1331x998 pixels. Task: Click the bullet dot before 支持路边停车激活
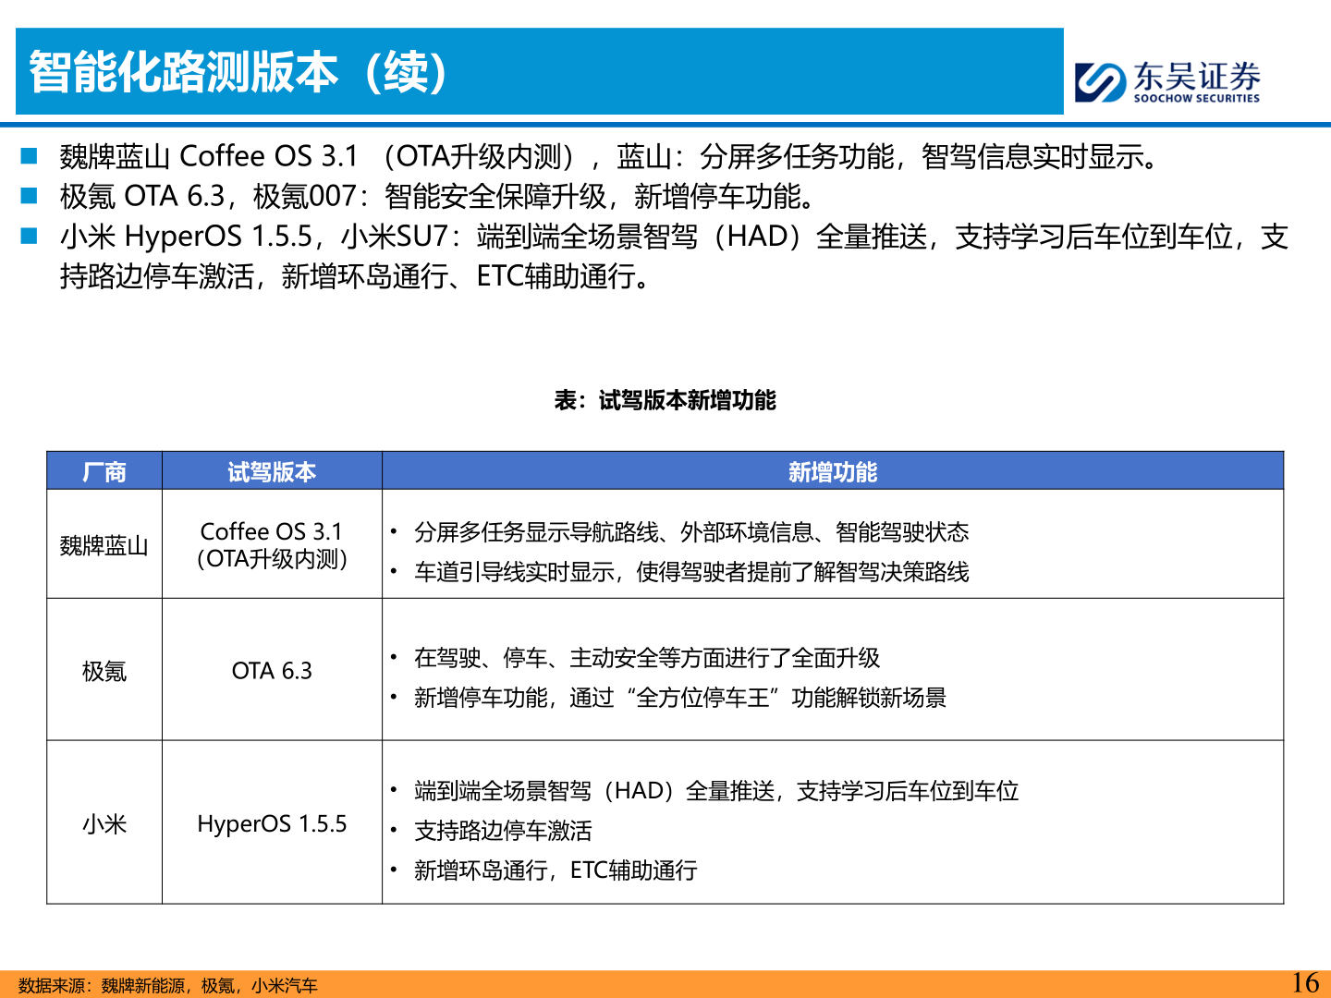pyautogui.click(x=393, y=830)
